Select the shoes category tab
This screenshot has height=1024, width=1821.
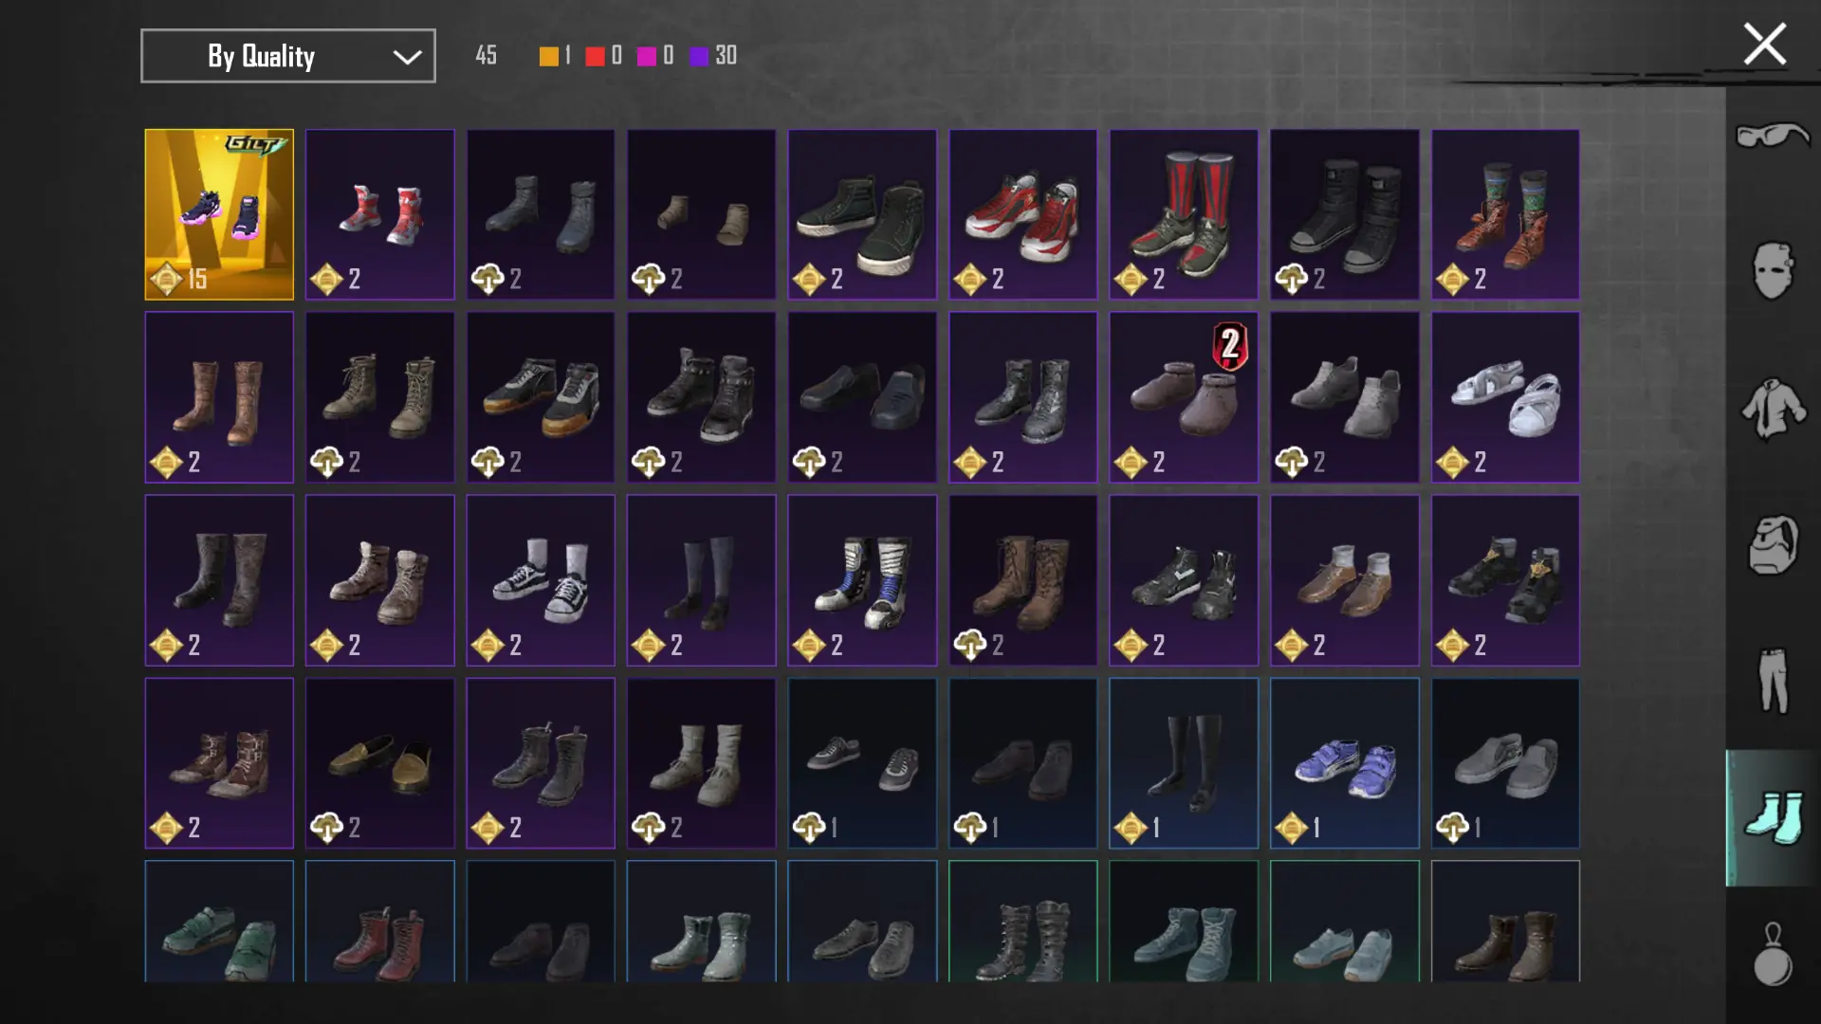point(1773,817)
